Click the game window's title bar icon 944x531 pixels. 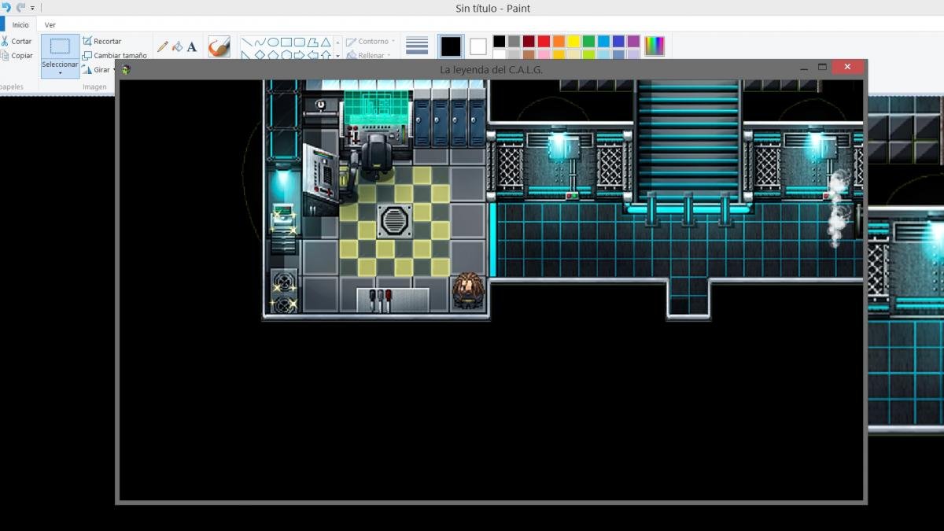[x=126, y=69]
